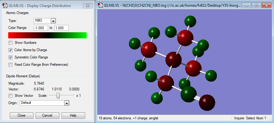This screenshot has width=274, height=123.
Task: Select the dark terminal nitrile nitrogen atom
Action: pos(207,103)
